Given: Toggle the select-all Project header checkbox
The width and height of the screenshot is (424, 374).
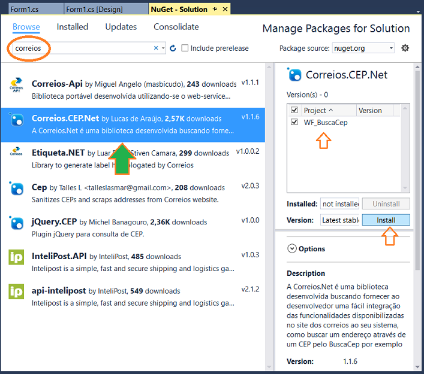Looking at the screenshot, I should 294,110.
